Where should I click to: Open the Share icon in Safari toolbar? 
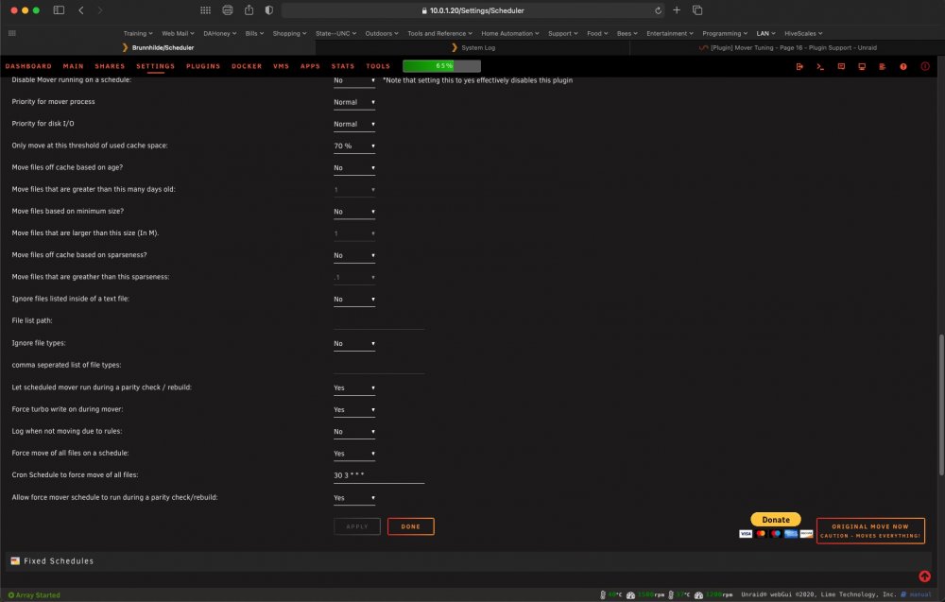coord(249,9)
